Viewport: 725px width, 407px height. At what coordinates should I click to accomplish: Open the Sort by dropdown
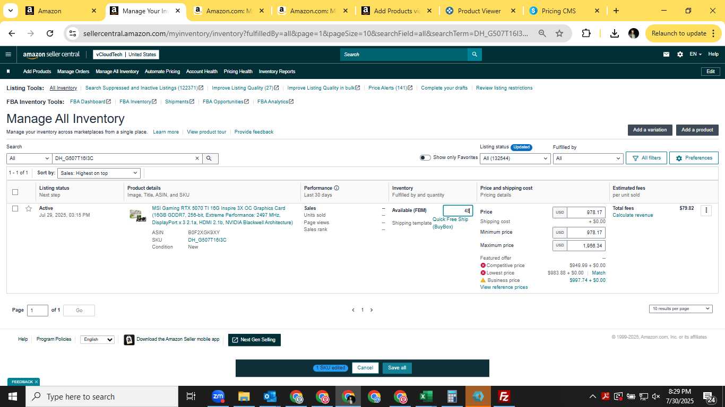pyautogui.click(x=99, y=173)
